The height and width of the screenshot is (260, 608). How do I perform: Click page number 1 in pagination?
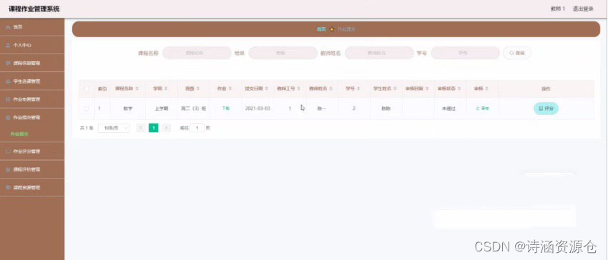pyautogui.click(x=154, y=129)
